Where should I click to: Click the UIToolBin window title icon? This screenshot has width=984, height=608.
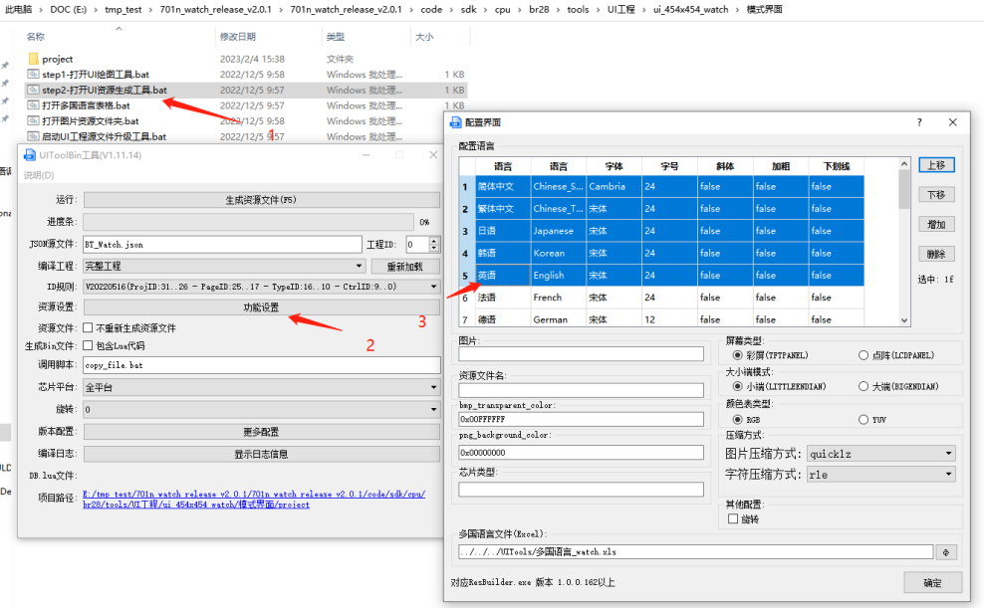[x=30, y=155]
